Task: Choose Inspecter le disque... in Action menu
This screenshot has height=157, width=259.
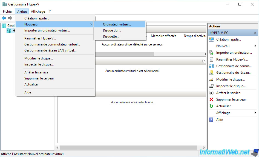Action: [55, 64]
